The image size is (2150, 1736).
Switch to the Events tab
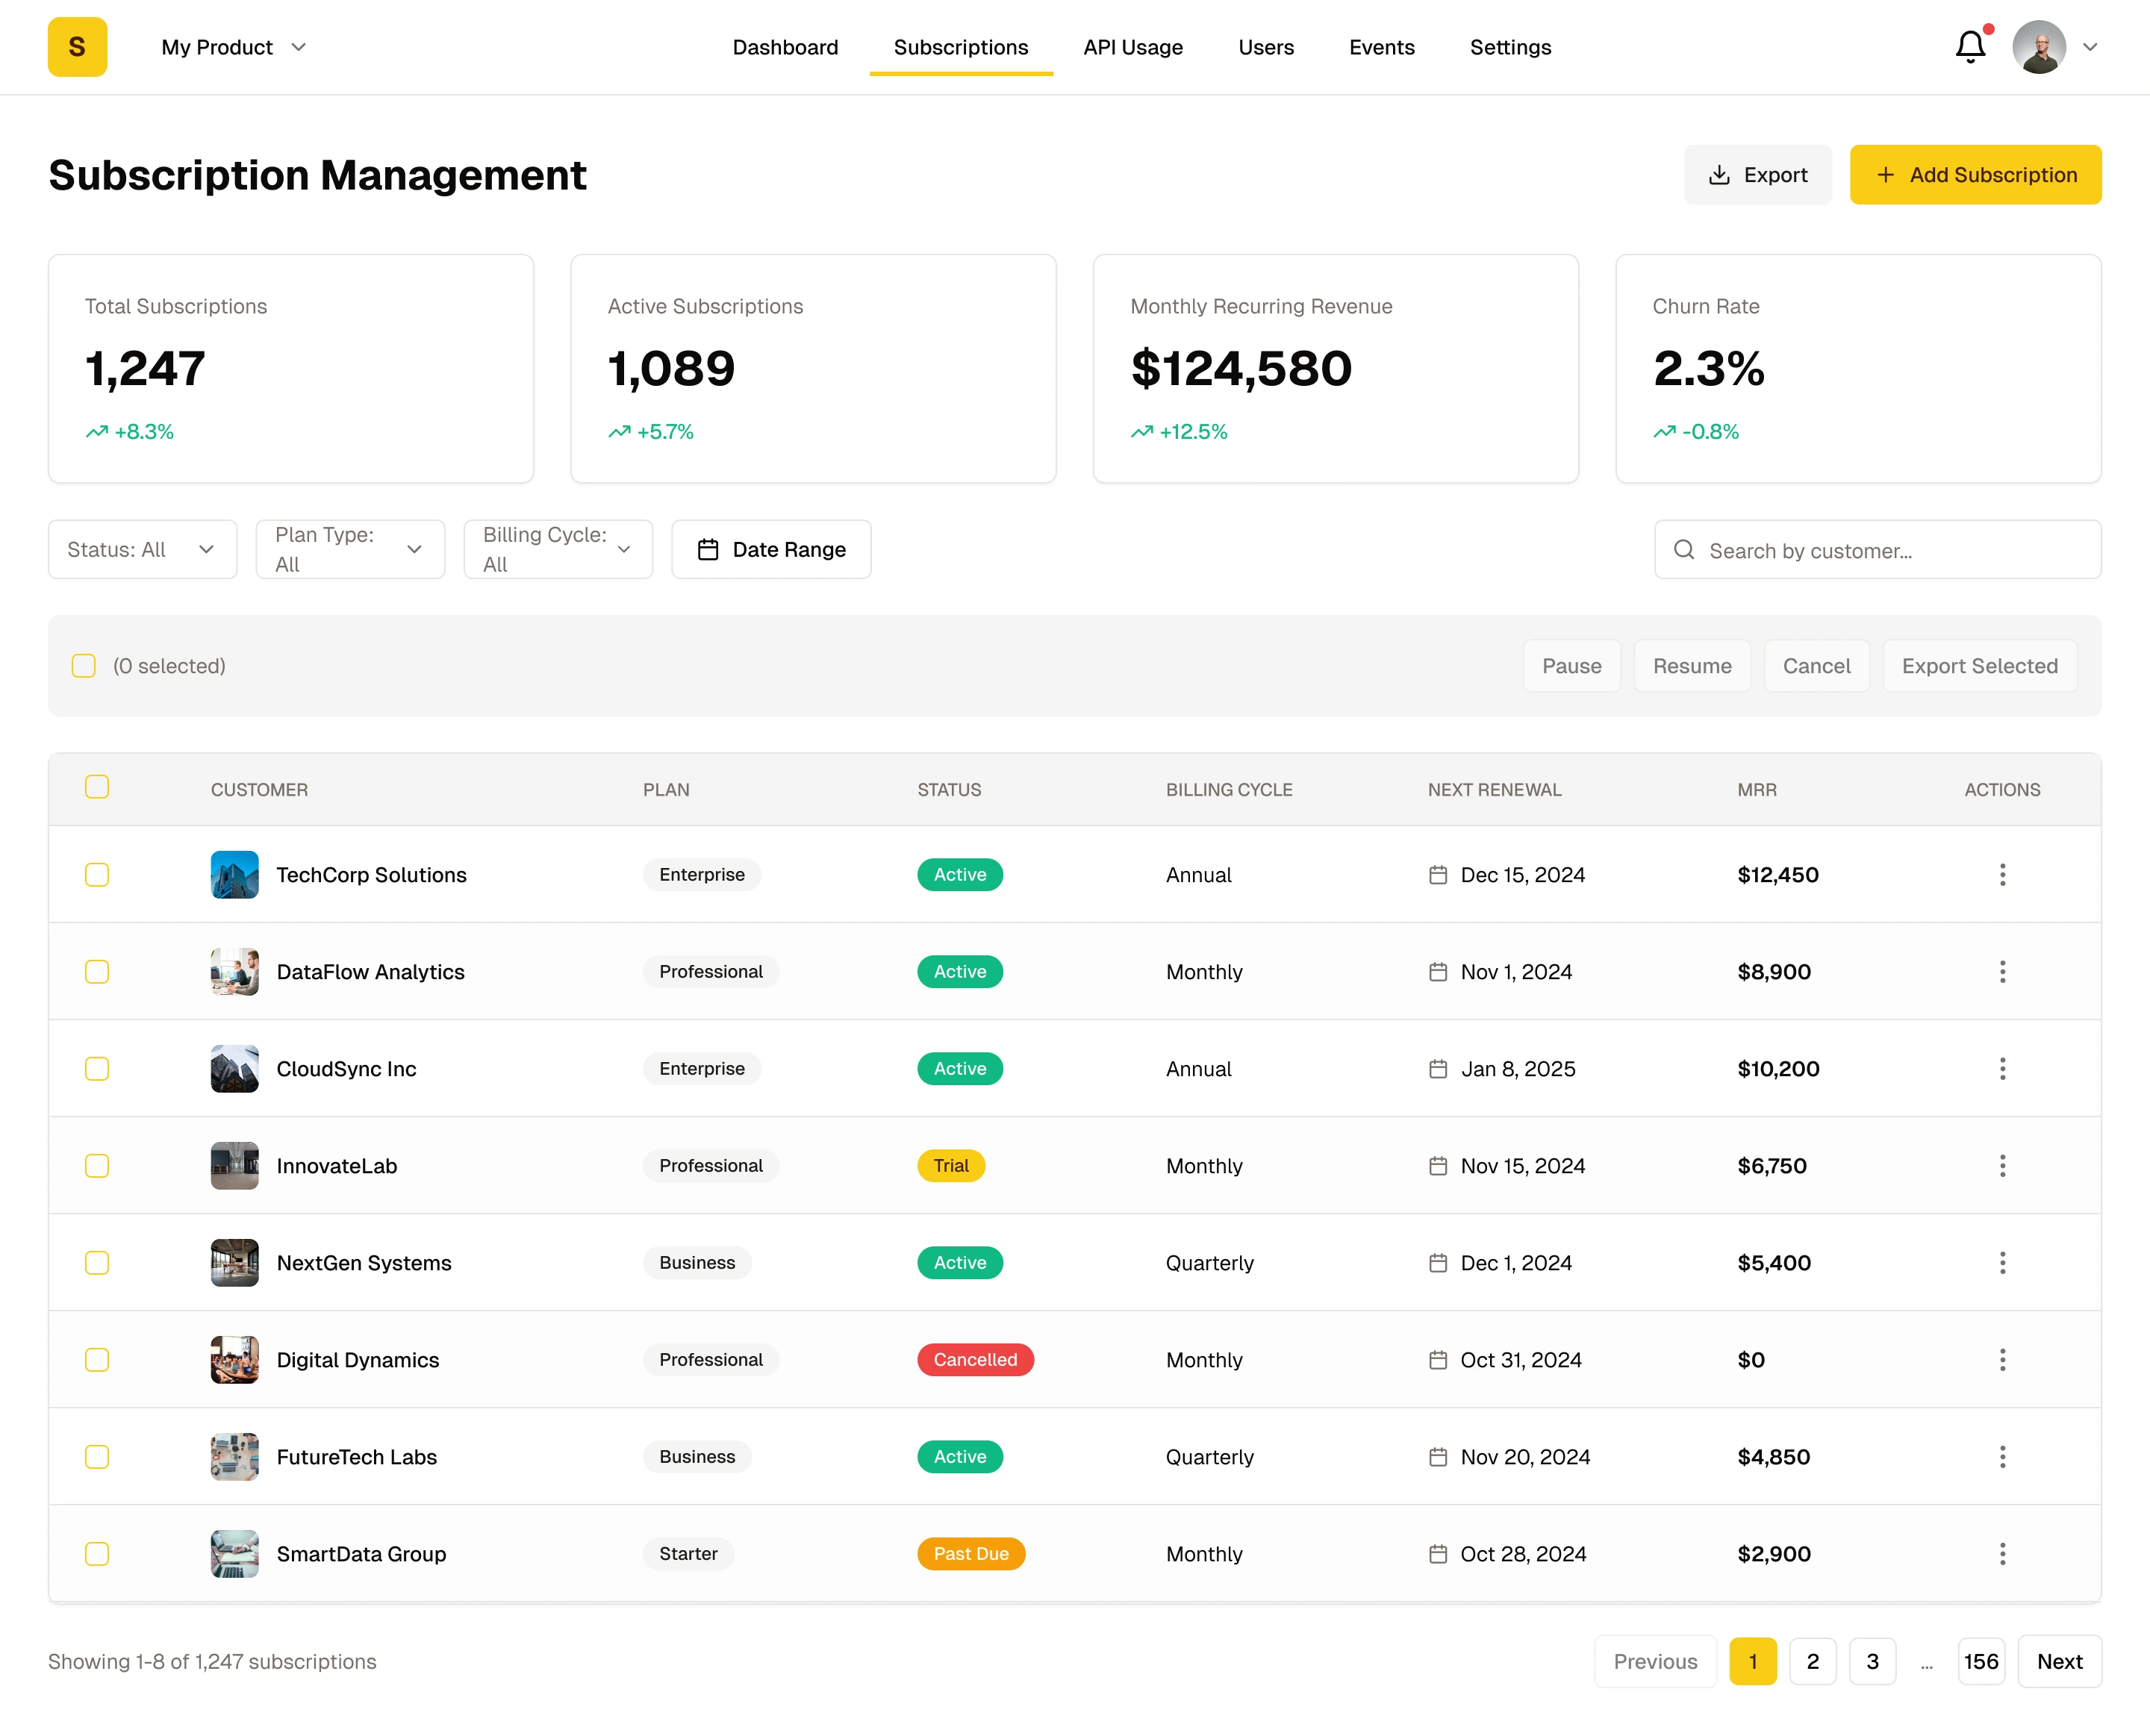click(x=1380, y=47)
